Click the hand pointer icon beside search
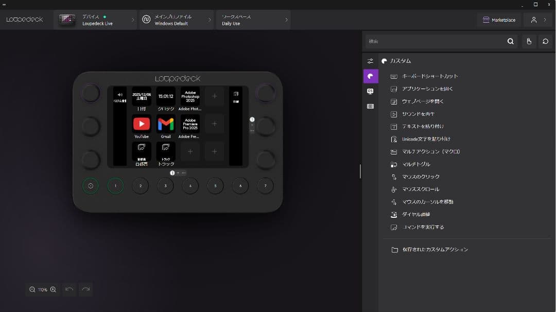 [x=529, y=42]
